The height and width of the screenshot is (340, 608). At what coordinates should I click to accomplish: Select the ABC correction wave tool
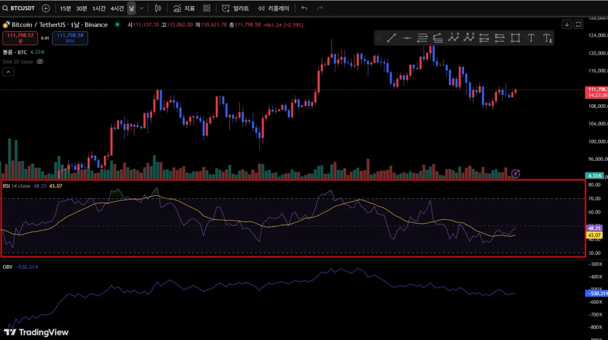(469, 38)
